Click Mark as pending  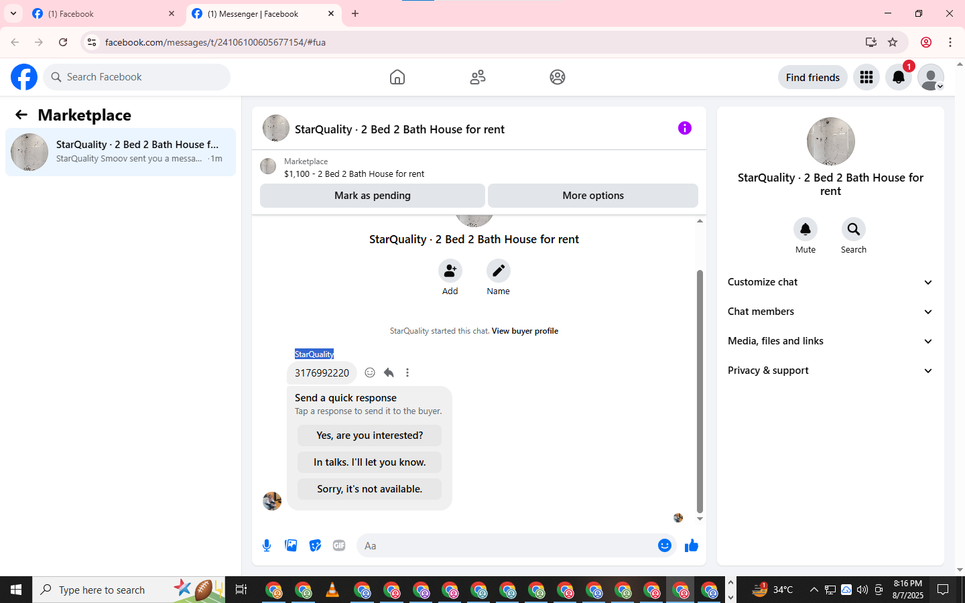(373, 196)
